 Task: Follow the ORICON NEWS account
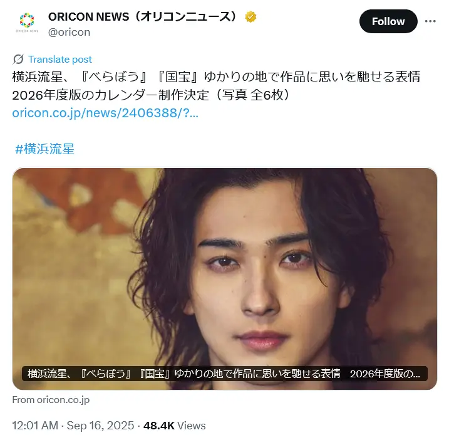(x=388, y=21)
